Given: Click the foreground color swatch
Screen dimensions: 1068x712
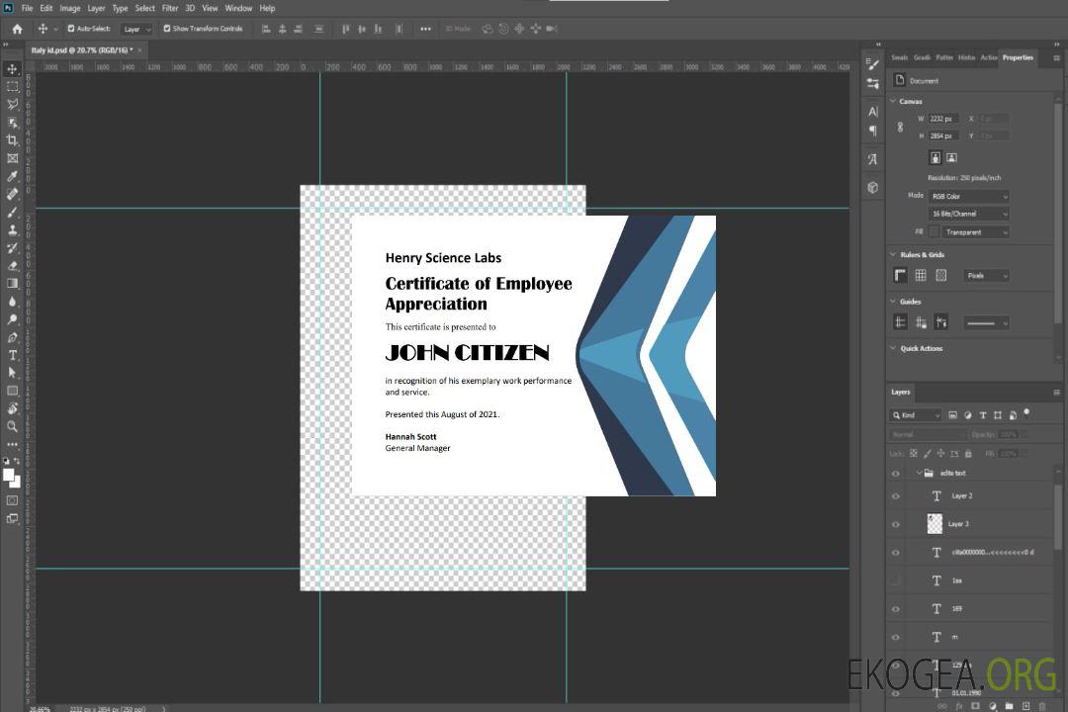Looking at the screenshot, I should coord(9,475).
